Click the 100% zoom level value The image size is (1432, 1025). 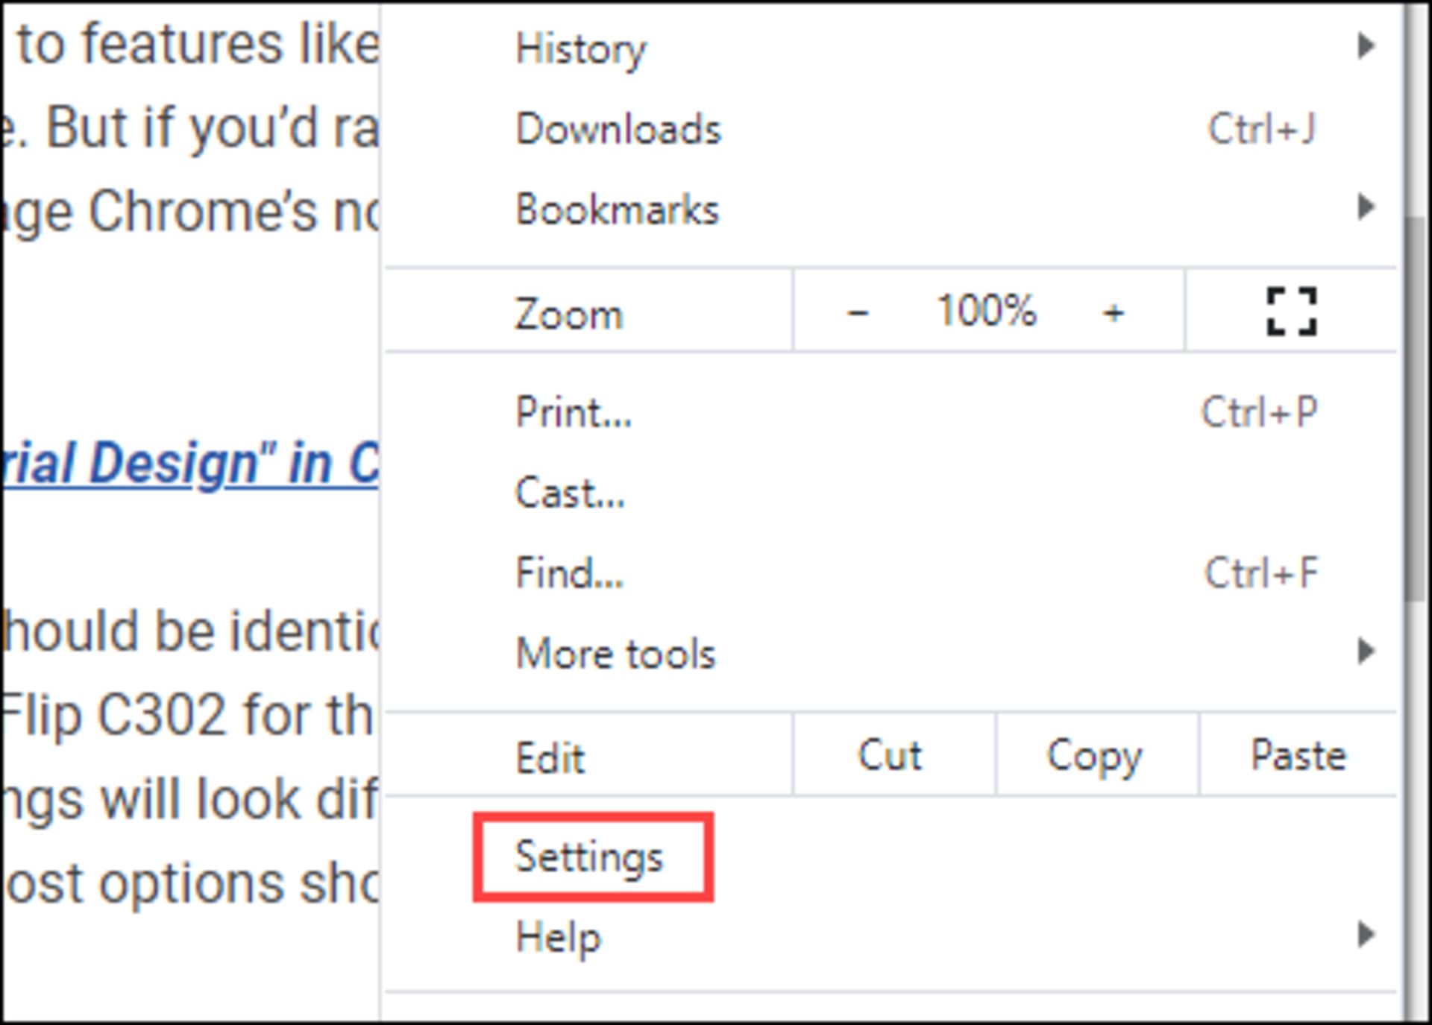click(x=986, y=310)
